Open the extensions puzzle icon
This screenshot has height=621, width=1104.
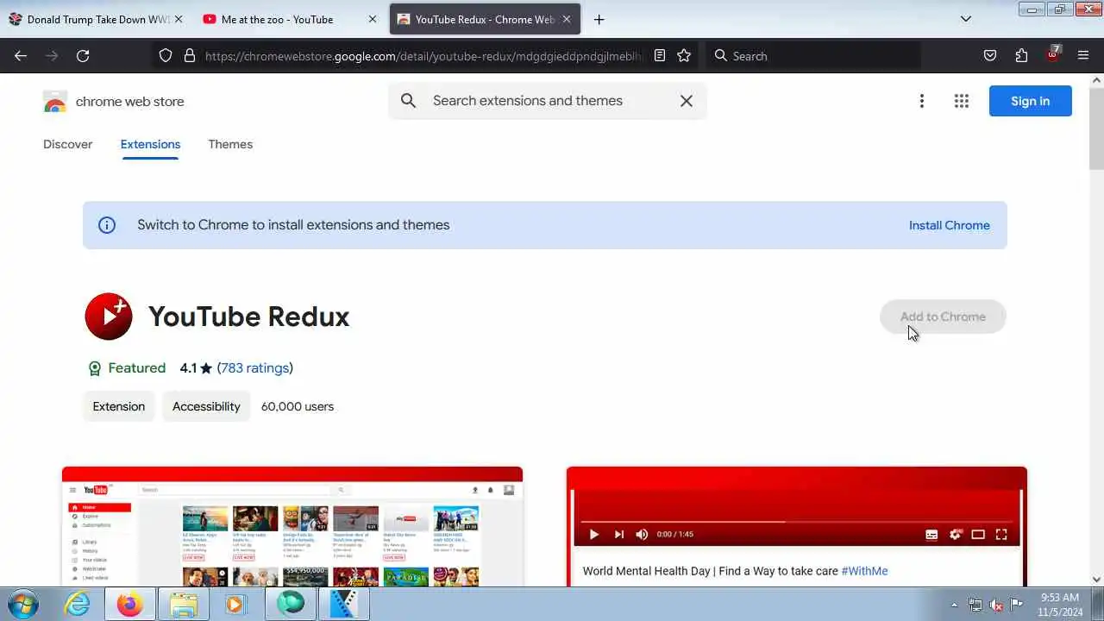(1021, 56)
